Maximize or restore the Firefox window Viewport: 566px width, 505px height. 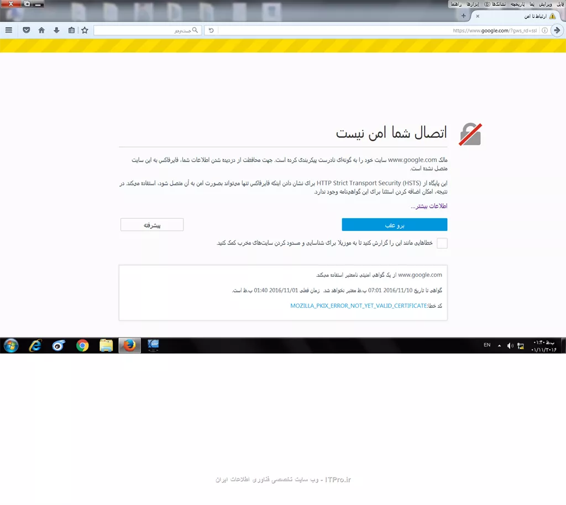(x=27, y=4)
